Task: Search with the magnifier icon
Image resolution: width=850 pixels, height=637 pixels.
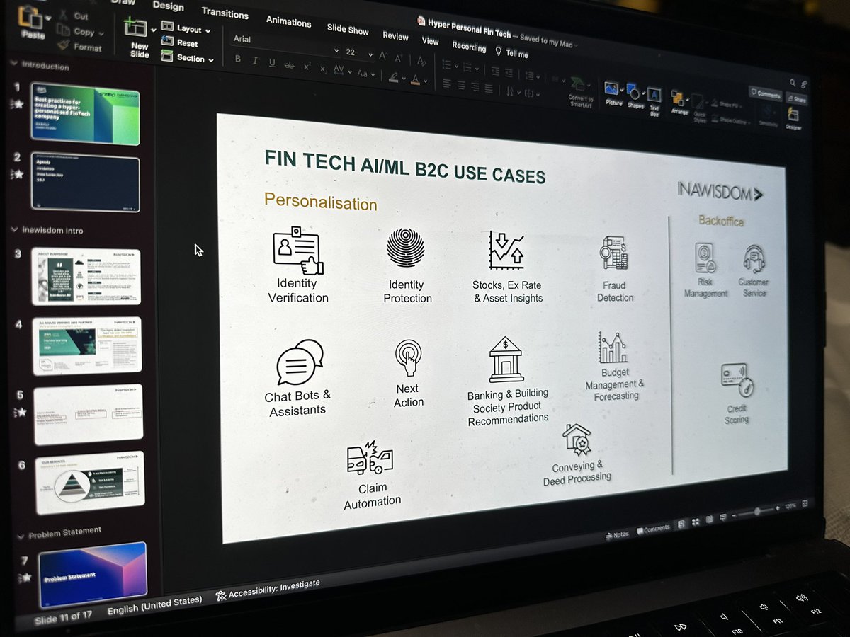Action: pos(793,83)
